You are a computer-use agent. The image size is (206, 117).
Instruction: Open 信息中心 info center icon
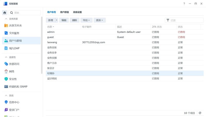pos(6,102)
